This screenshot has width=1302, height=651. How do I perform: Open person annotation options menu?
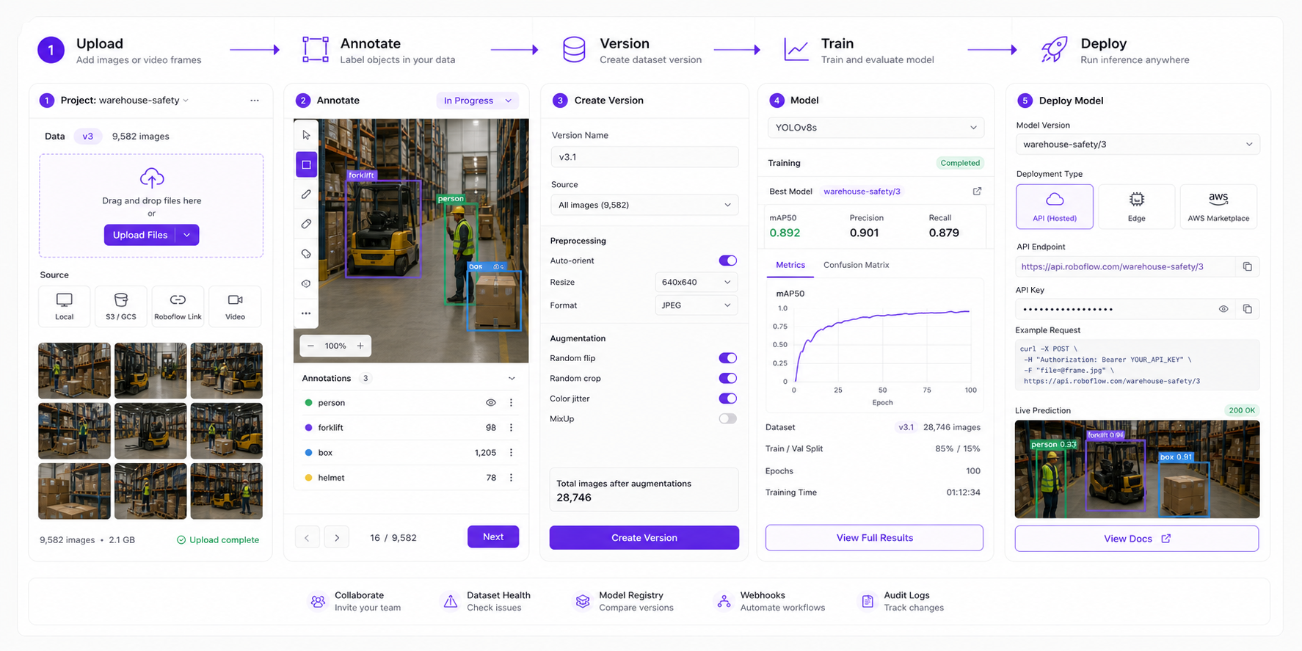coord(512,403)
